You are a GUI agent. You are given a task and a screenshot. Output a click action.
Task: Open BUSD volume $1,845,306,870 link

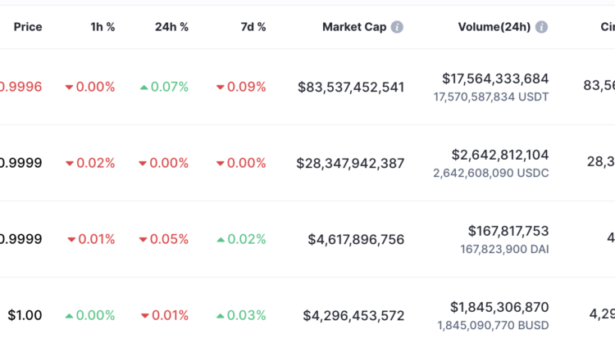click(x=499, y=307)
